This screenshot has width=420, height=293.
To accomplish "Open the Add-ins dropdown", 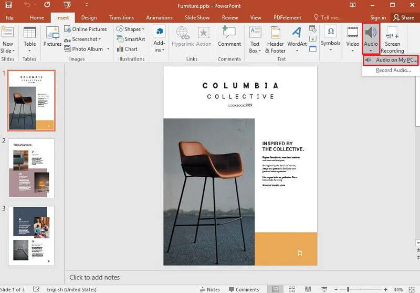I will [159, 39].
